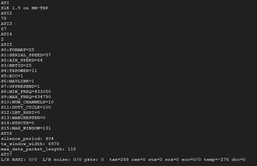Click on S11:DUTY_CYCLE=100 text
Image resolution: width=257 pixels, height=166 pixels.
[26, 107]
